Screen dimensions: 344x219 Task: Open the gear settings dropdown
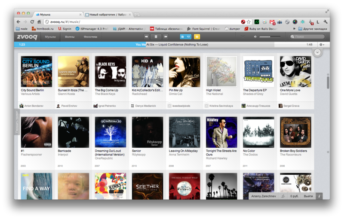pos(322,45)
